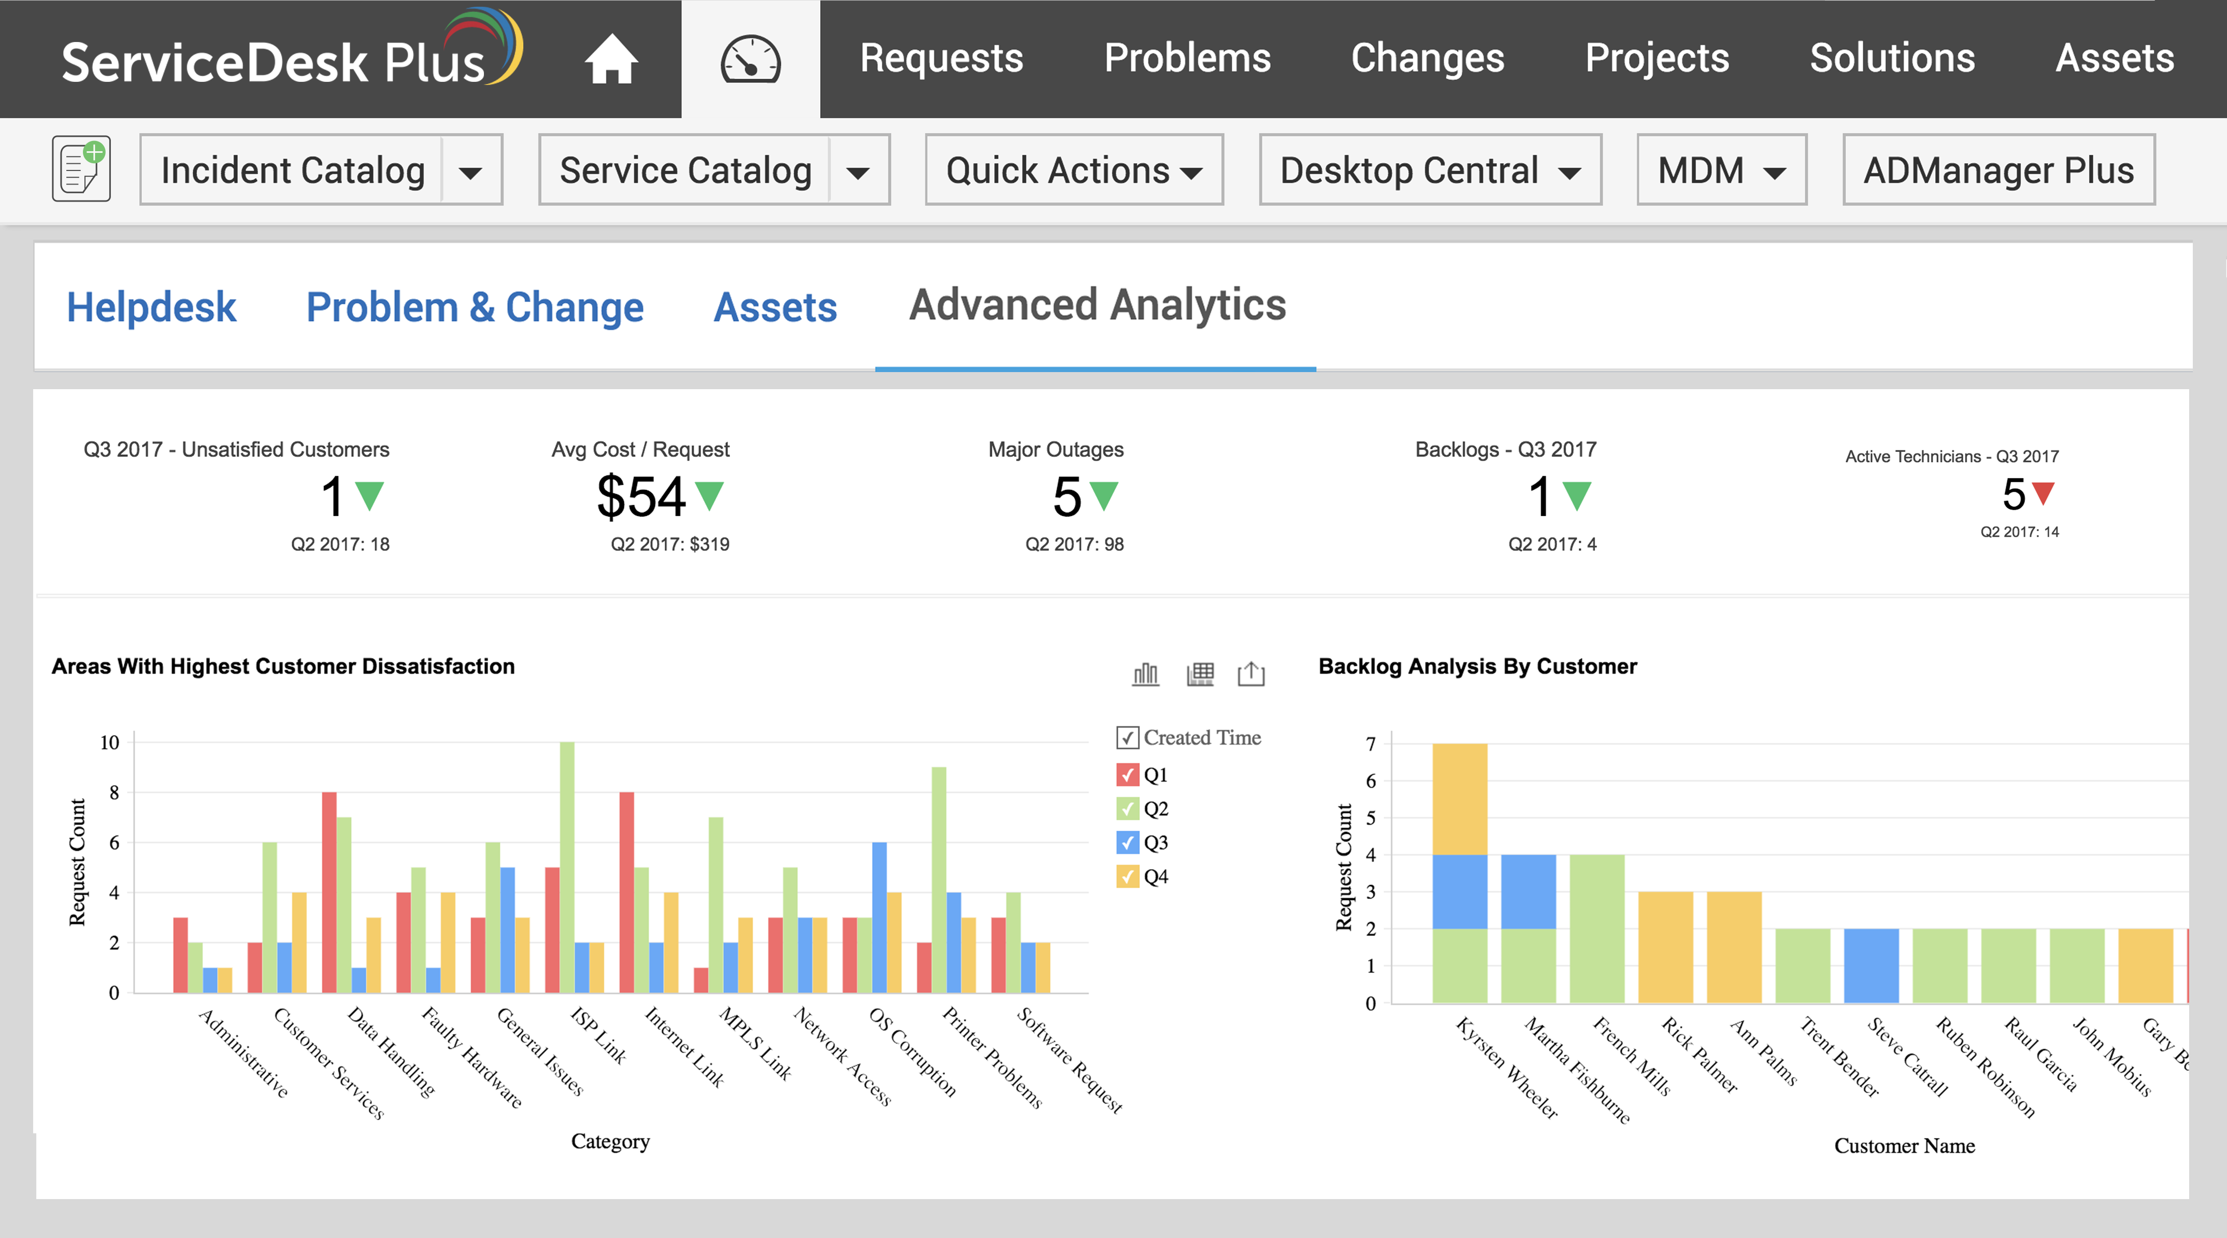The image size is (2227, 1238).
Task: Switch to the Helpdesk tab
Action: click(151, 307)
